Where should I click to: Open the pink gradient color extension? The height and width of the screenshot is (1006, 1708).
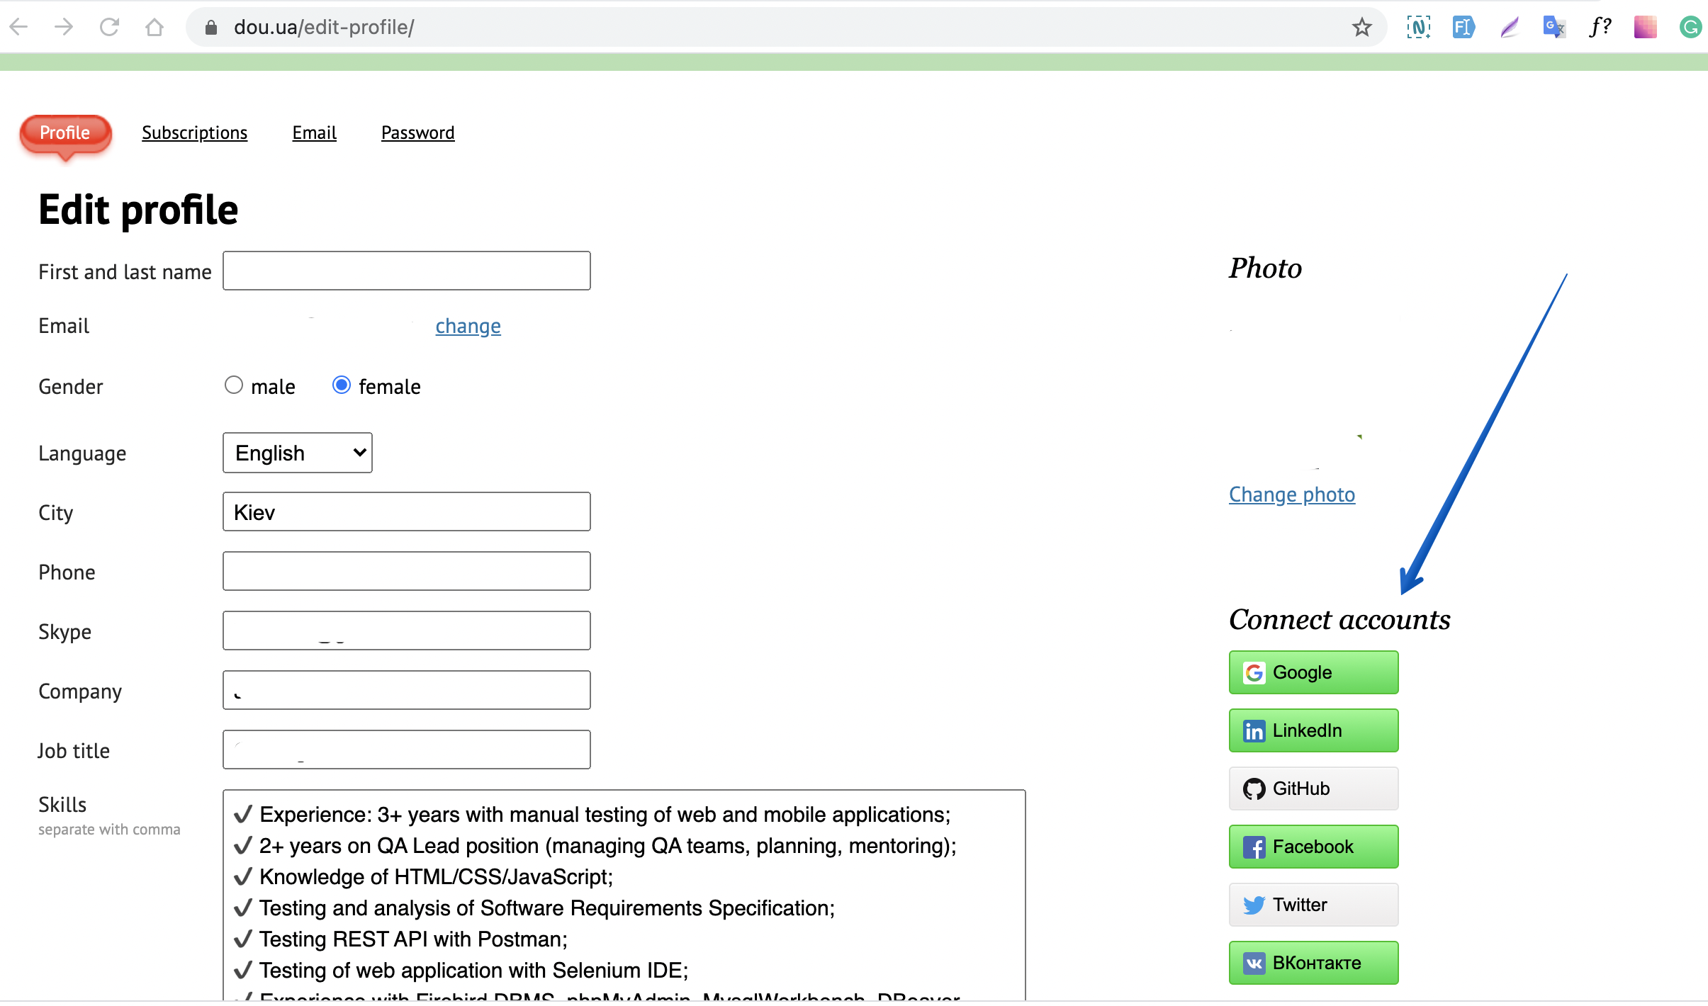click(1645, 27)
